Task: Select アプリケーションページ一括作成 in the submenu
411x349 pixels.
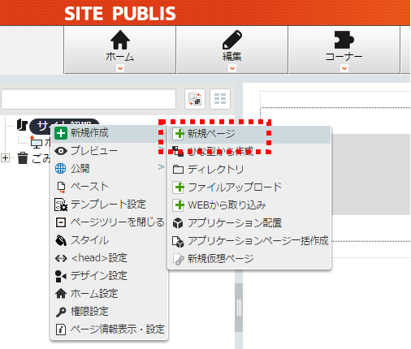Action: [x=249, y=241]
